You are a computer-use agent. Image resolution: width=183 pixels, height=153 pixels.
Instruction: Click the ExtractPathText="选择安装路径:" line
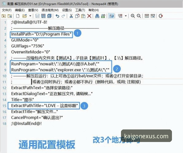point(42,88)
